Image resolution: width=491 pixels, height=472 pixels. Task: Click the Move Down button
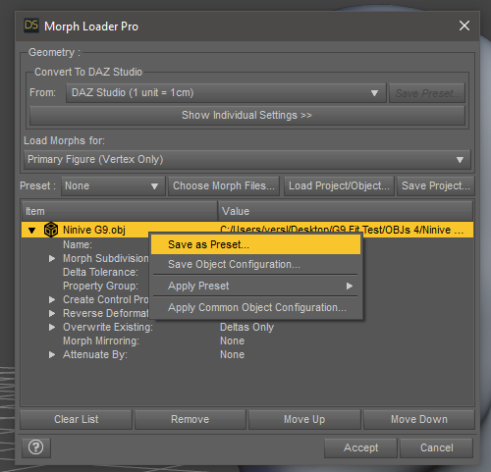coord(419,419)
